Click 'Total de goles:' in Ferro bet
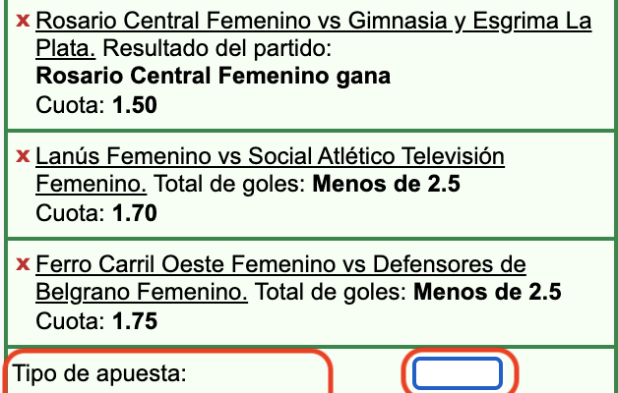 click(x=330, y=292)
